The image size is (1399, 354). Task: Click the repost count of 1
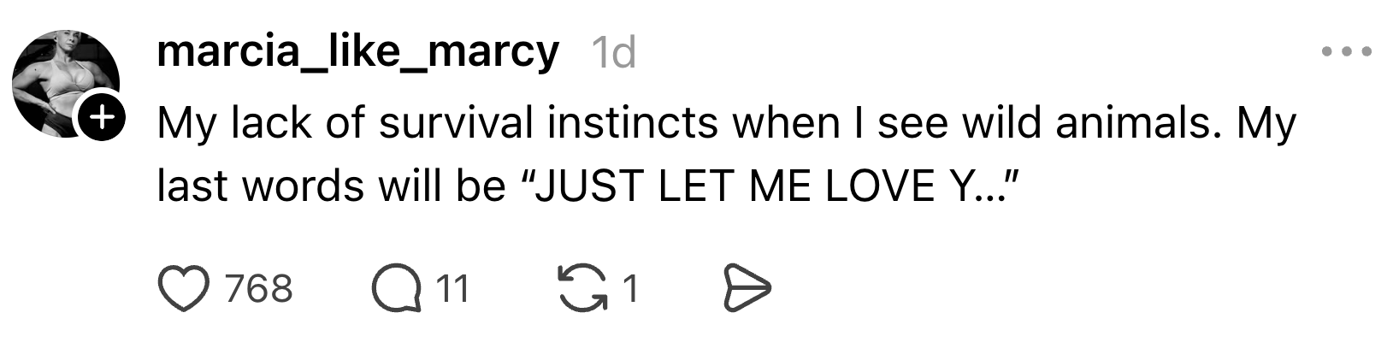(x=629, y=289)
